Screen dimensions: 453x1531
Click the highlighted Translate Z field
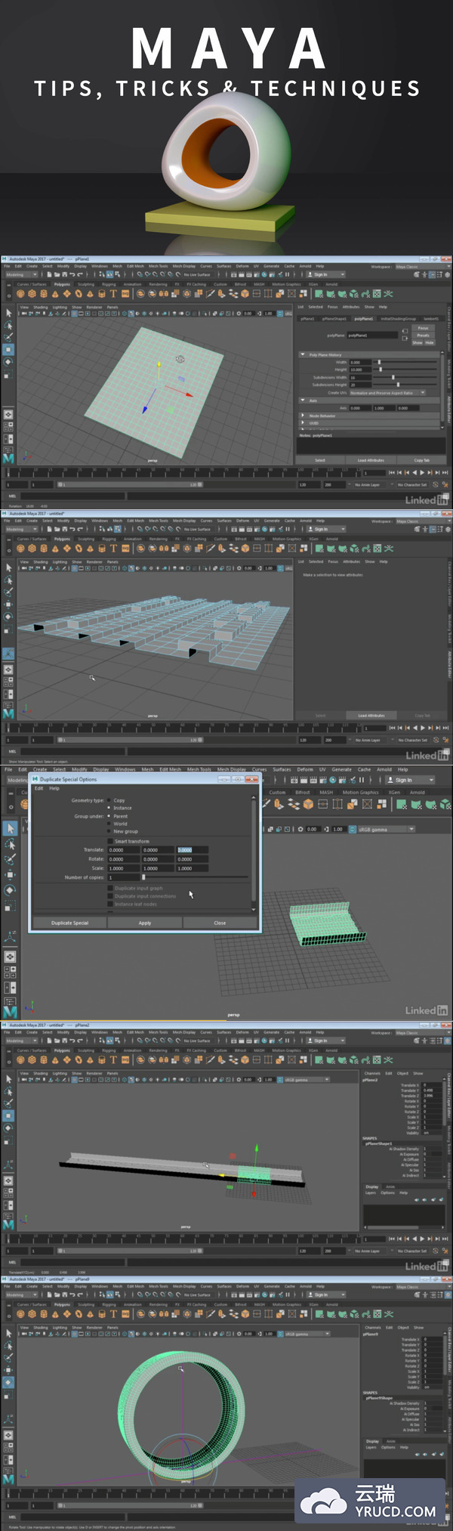pyautogui.click(x=192, y=849)
